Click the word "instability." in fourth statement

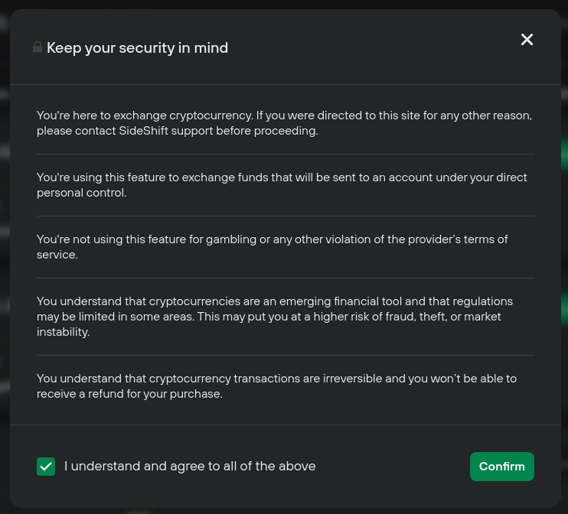[63, 332]
